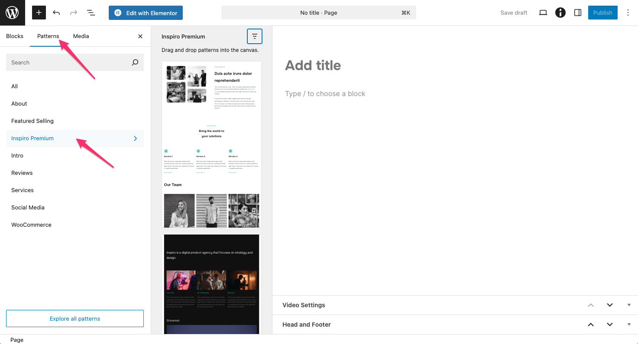Open the Document Overview list icon

91,13
